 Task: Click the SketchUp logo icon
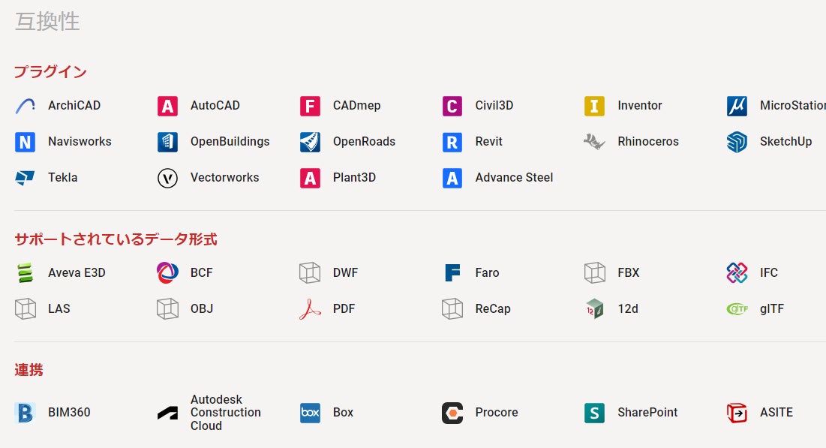(737, 142)
